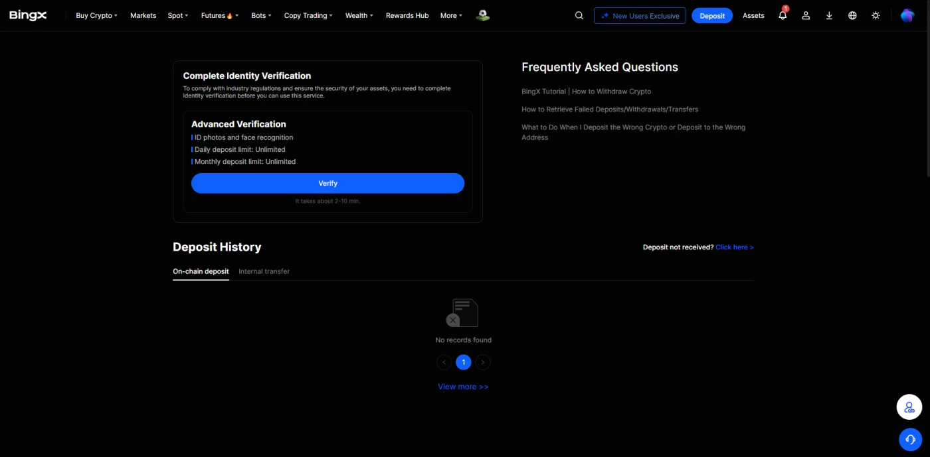Expand the More dropdown
Screen dimensions: 930x457
tap(452, 15)
